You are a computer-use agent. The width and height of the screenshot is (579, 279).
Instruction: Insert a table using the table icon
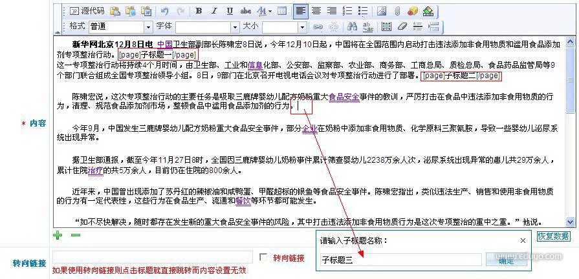[282, 11]
